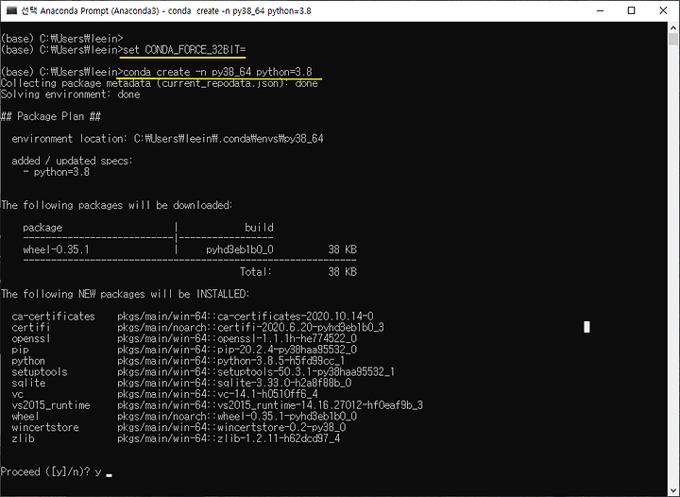Click the 'Solving environment: done' line
The height and width of the screenshot is (497, 680).
coord(70,94)
